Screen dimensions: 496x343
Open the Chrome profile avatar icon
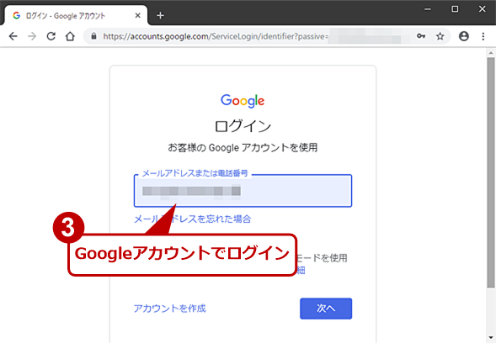[x=464, y=36]
